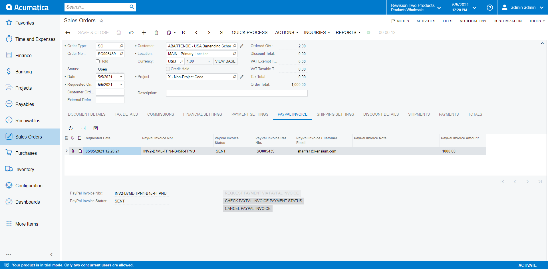The height and width of the screenshot is (269, 548).
Task: Click the Customer Order Nbr. field
Action: (x=110, y=92)
